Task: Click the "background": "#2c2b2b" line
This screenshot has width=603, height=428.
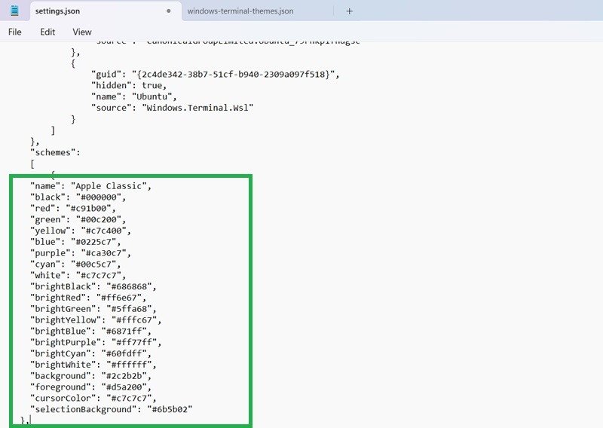Action: (x=90, y=376)
